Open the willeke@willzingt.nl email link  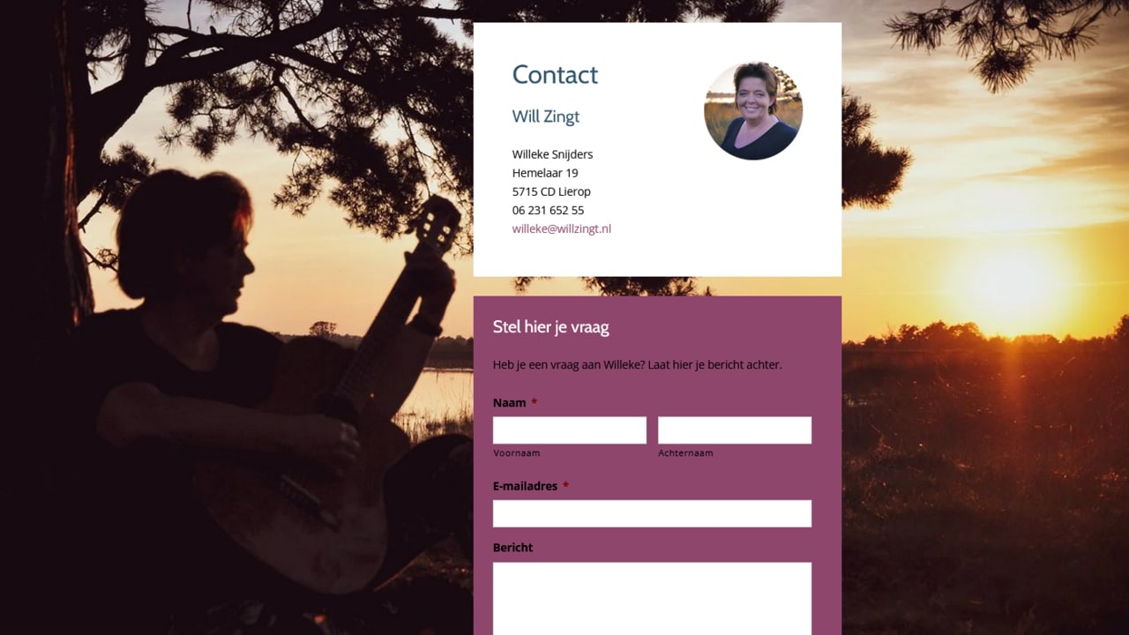(x=561, y=228)
